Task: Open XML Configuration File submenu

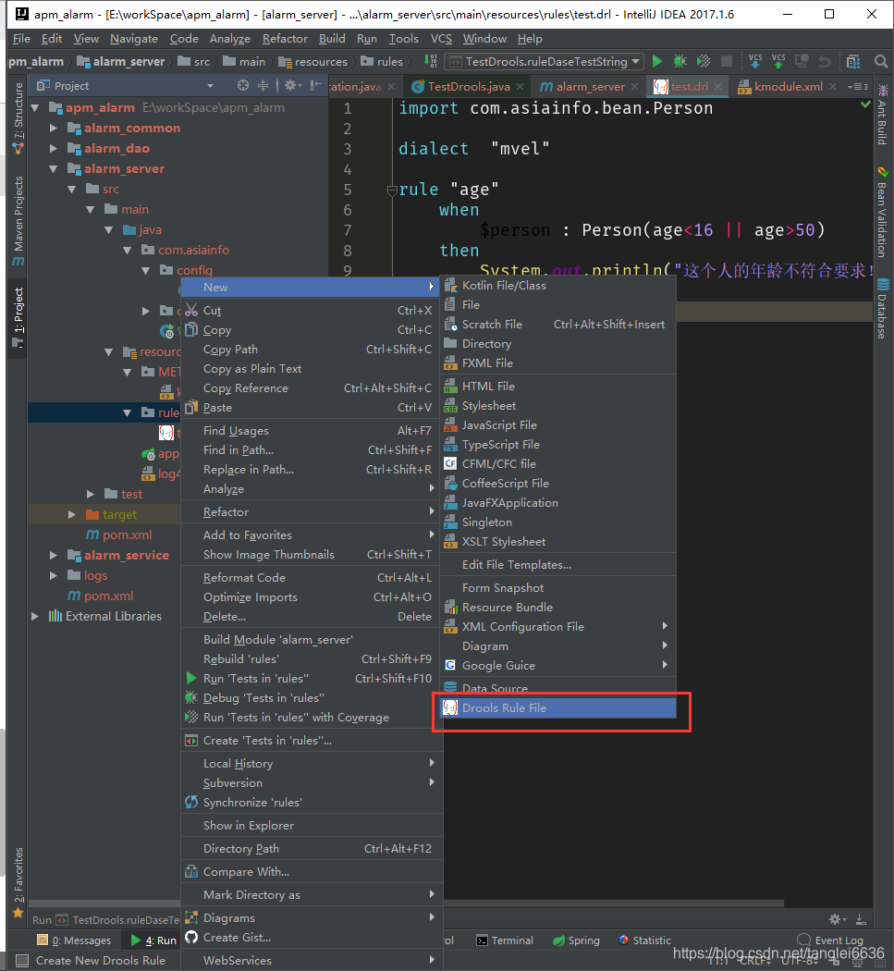Action: coord(557,627)
